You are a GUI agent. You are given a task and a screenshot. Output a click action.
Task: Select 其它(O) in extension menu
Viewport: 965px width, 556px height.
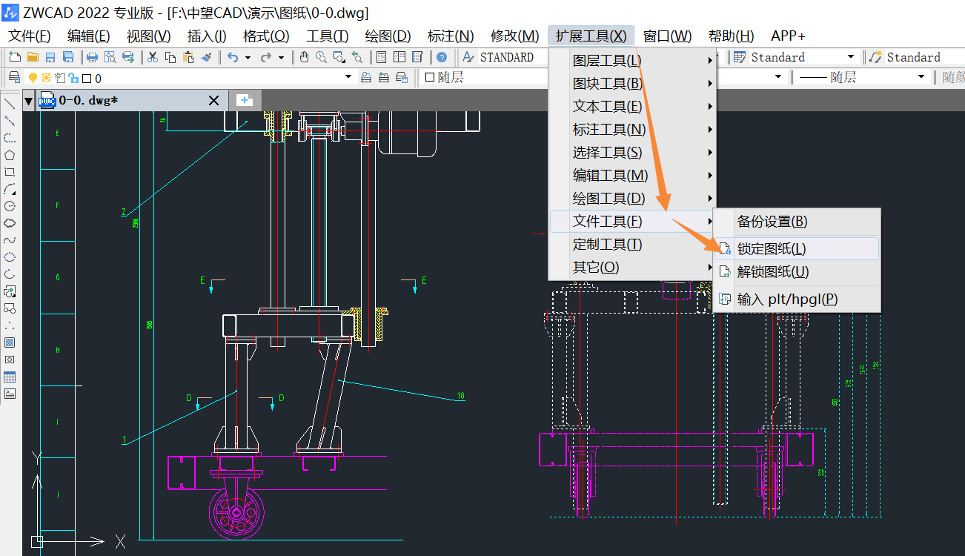[634, 267]
